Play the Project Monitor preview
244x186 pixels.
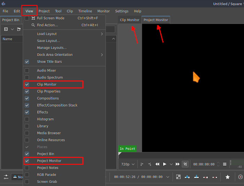coord(165,164)
